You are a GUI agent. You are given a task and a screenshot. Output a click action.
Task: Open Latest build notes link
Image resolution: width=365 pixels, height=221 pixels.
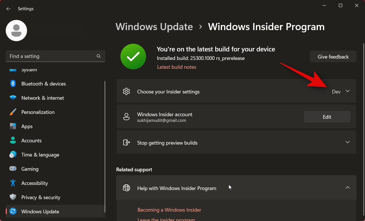point(177,67)
